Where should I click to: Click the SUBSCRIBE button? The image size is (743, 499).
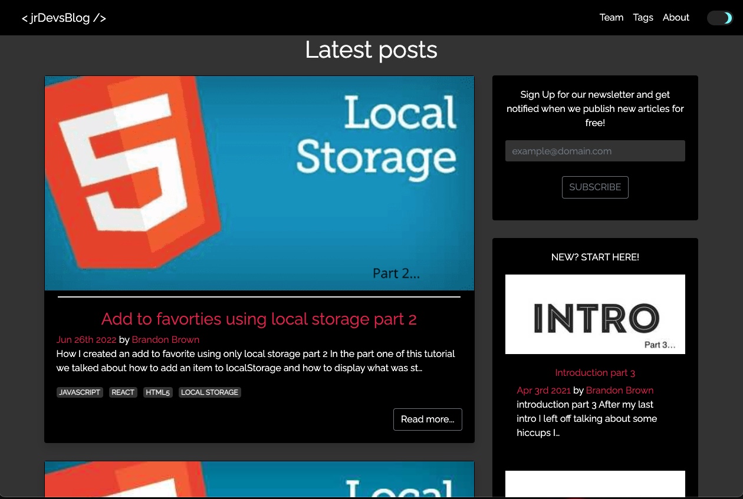(595, 187)
